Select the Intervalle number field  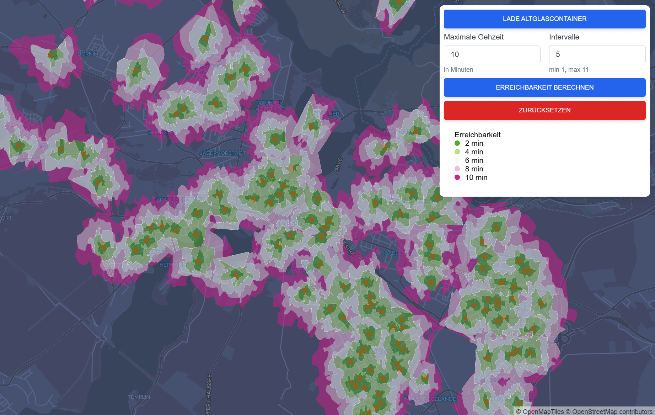pos(597,54)
